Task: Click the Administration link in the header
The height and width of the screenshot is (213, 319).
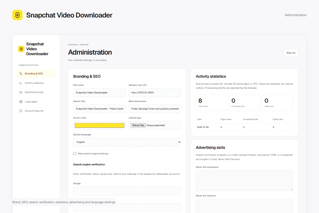Action: coord(296,15)
